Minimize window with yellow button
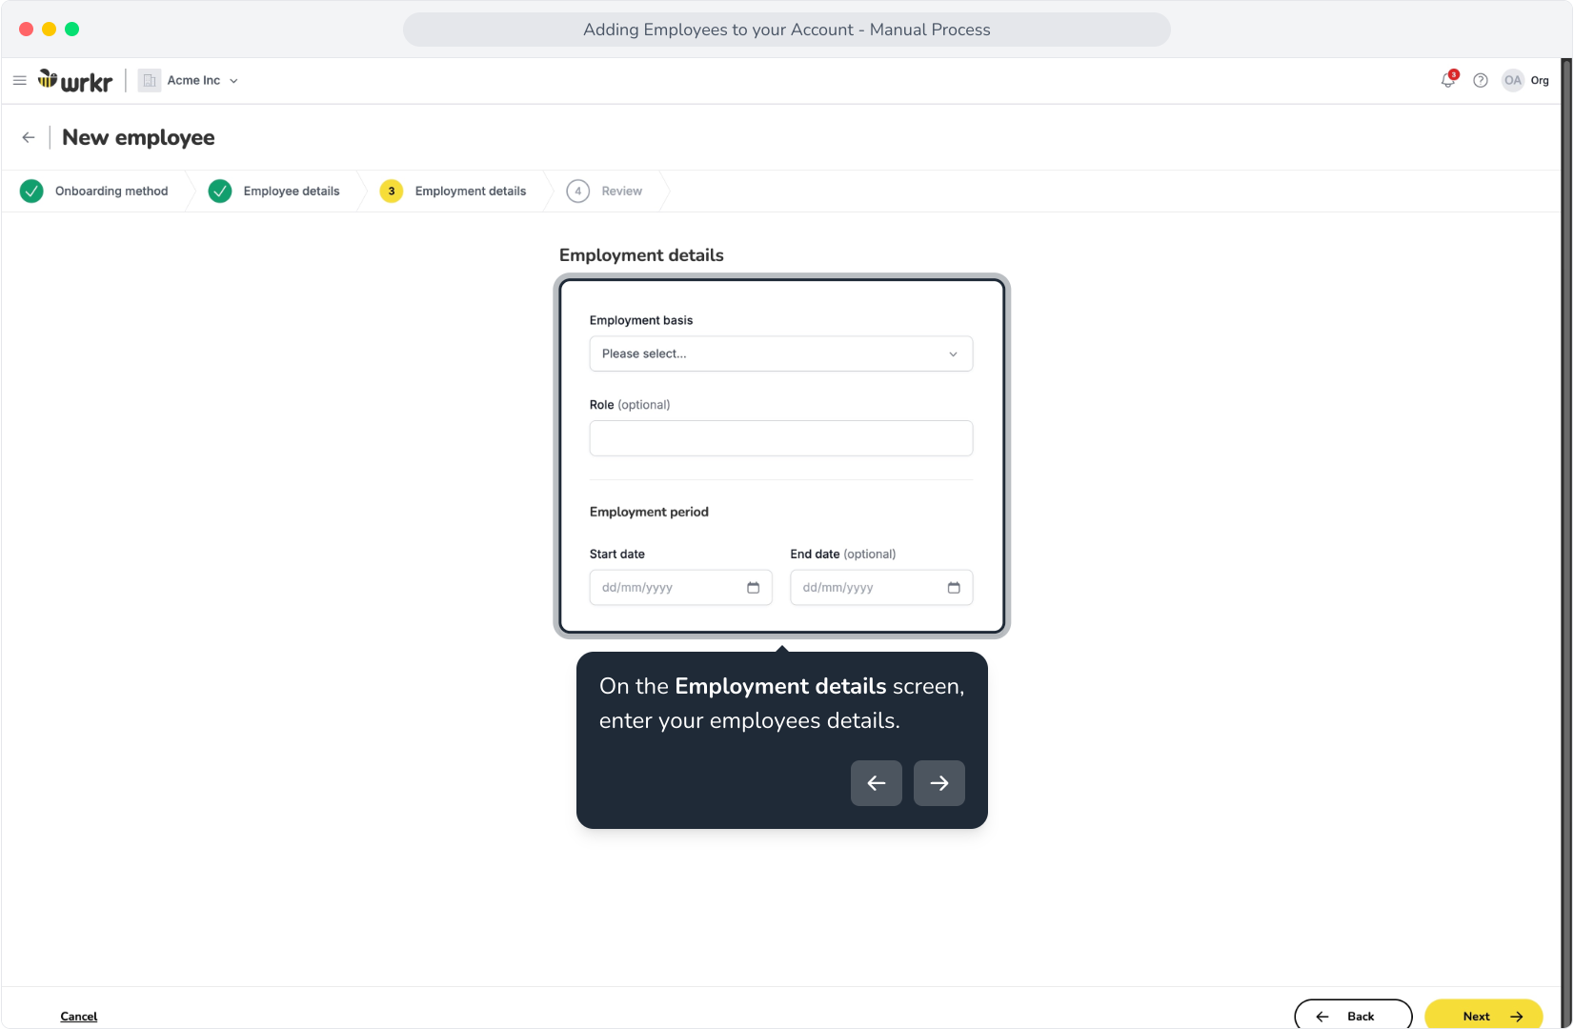Viewport: 1574px width, 1029px height. tap(50, 30)
